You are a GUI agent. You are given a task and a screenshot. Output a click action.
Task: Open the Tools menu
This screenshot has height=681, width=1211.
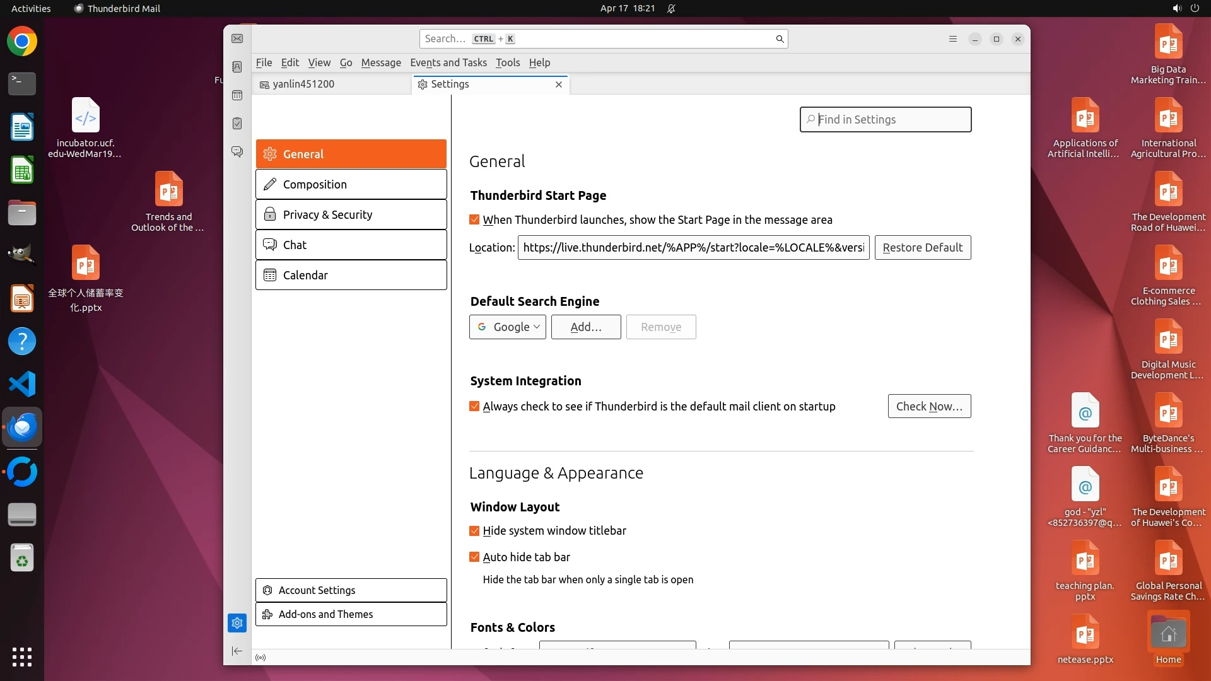click(x=507, y=62)
